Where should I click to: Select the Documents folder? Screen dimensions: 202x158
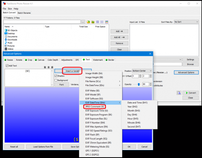11,37
